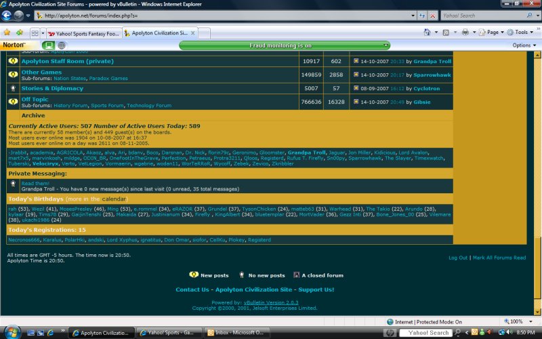Image resolution: width=542 pixels, height=339 pixels.
Task: Open the Favorites Center star icon
Action: (x=7, y=32)
